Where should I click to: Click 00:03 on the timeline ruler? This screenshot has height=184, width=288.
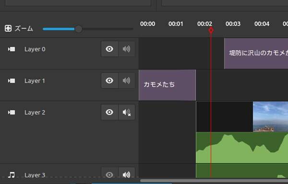(x=233, y=24)
